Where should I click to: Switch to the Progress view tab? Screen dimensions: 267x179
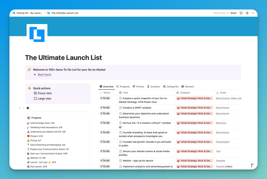pyautogui.click(x=123, y=87)
